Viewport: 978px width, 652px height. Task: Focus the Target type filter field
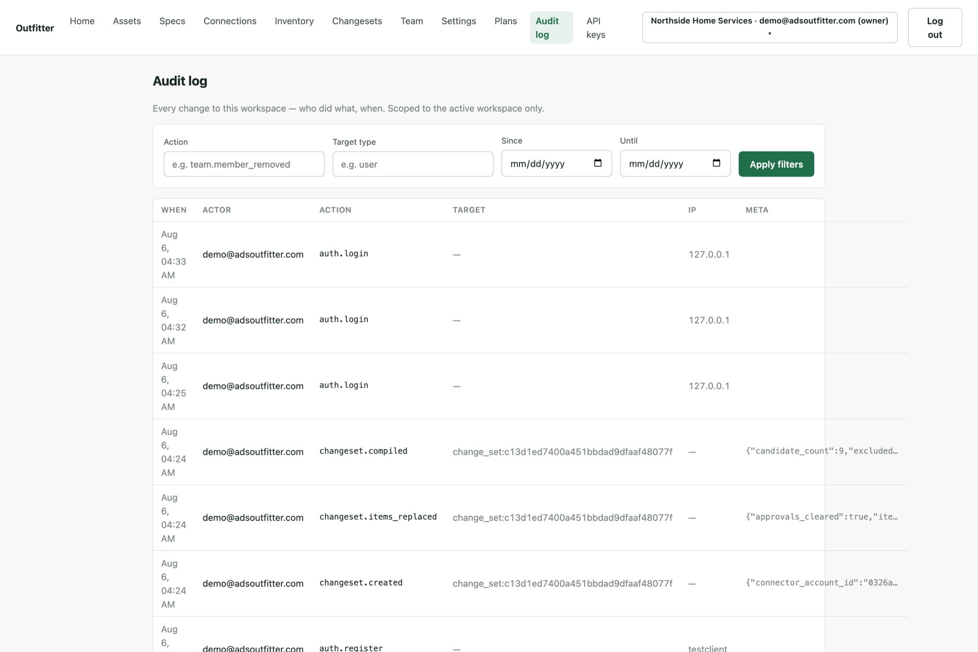tap(413, 164)
